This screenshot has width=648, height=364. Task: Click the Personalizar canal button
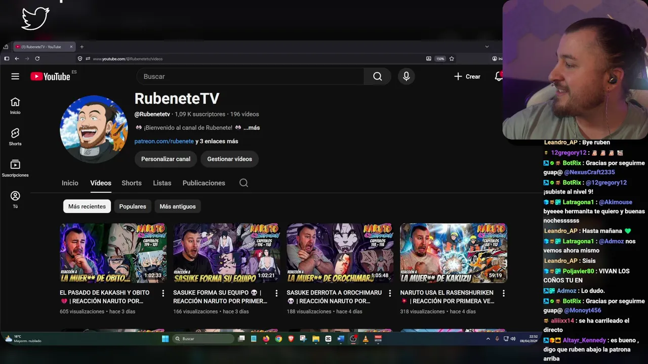click(166, 159)
